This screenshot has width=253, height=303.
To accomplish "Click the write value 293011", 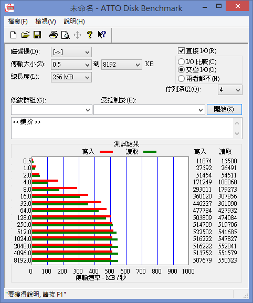I will coord(203,190).
